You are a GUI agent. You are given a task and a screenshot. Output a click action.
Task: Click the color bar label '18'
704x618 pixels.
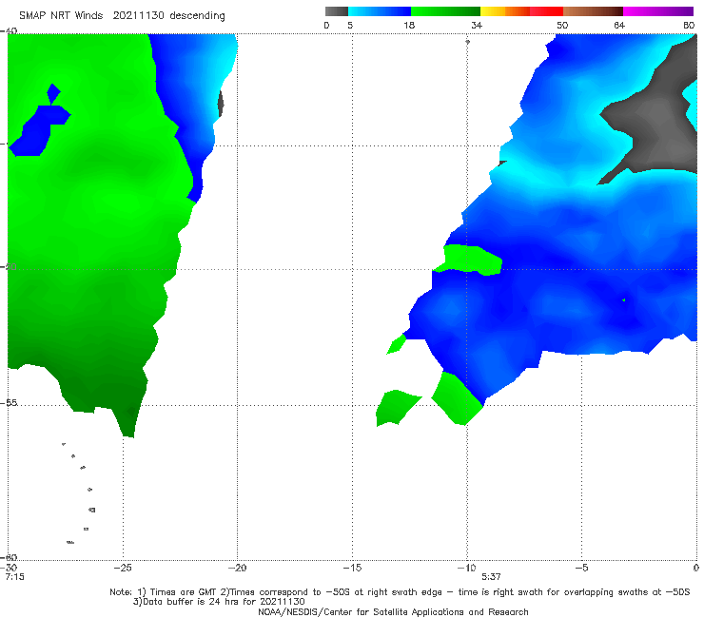point(409,25)
